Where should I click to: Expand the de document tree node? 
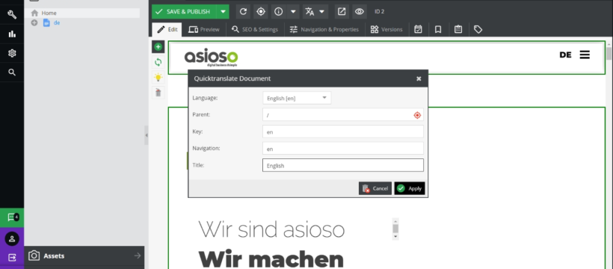pyautogui.click(x=34, y=22)
